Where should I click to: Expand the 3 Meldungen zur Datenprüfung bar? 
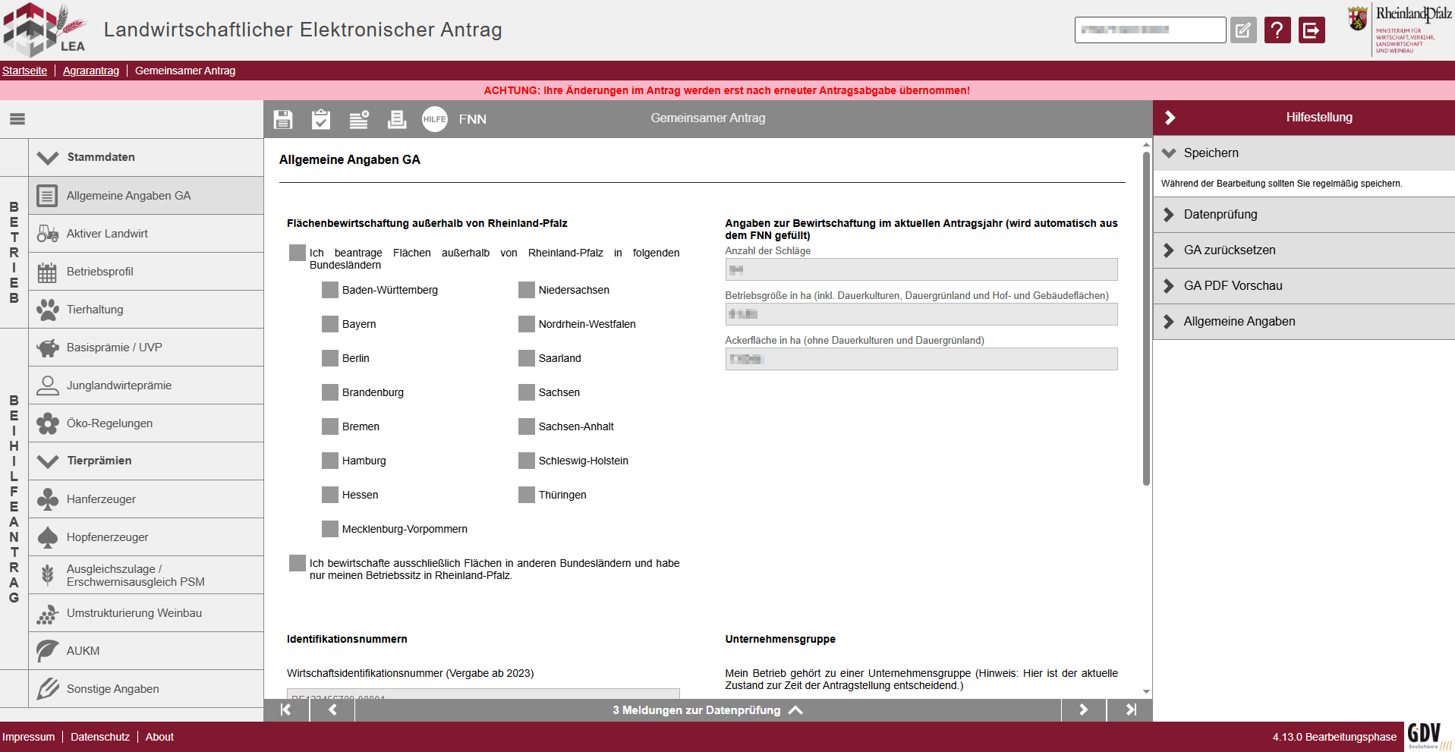pos(707,710)
